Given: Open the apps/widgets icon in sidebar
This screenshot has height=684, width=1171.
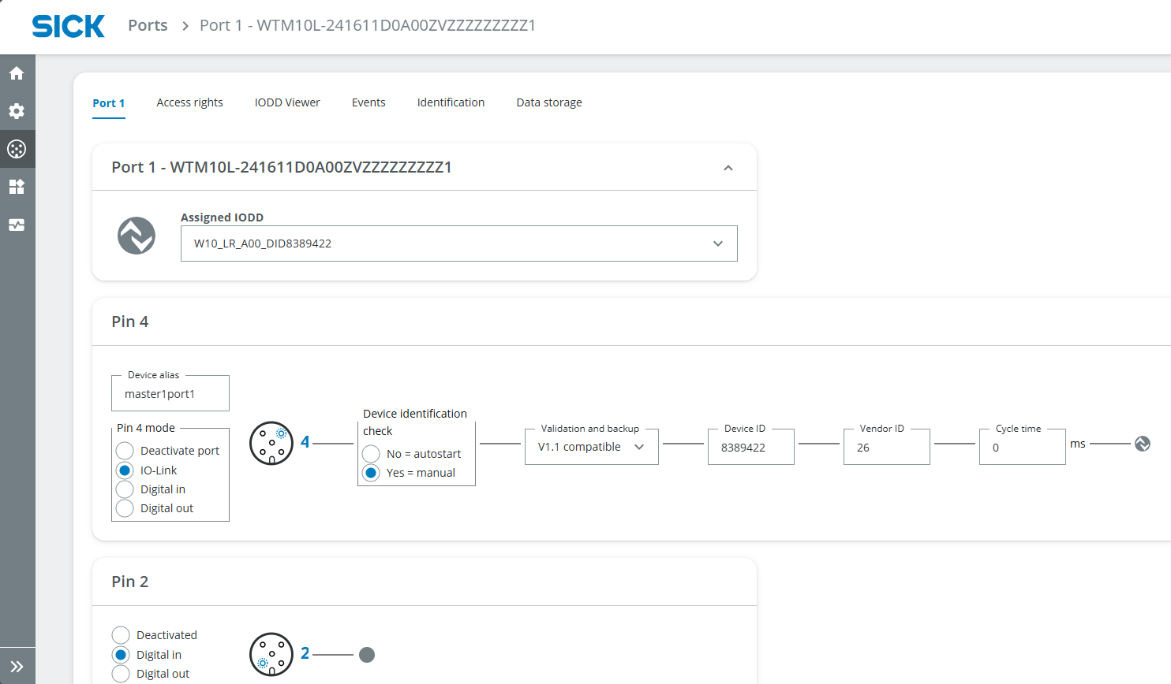Looking at the screenshot, I should point(17,187).
